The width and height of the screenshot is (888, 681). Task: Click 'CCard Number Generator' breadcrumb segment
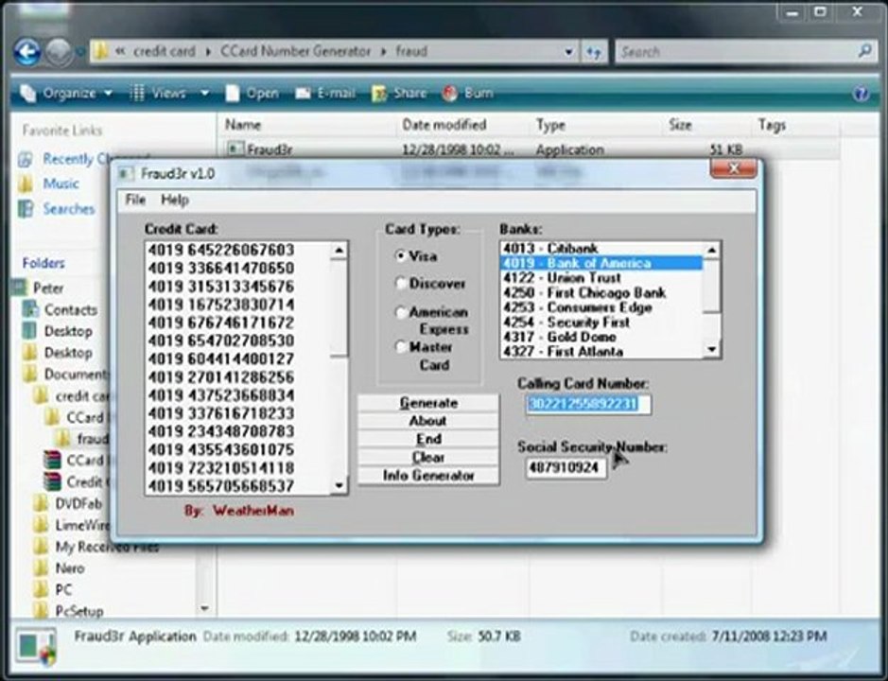pos(295,52)
